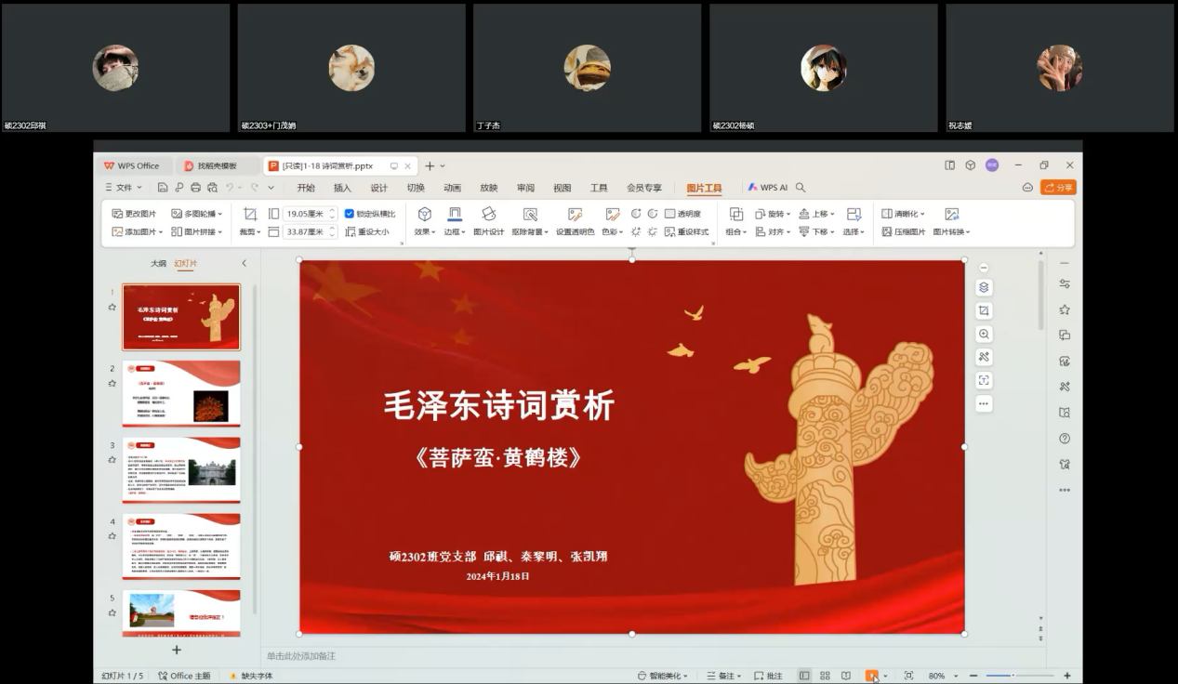1178x684 pixels.
Task: Click the 抠除背景 remove background icon
Action: 530,215
